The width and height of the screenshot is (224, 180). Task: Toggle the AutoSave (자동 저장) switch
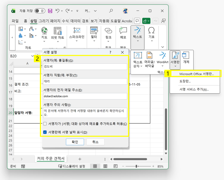40,11
